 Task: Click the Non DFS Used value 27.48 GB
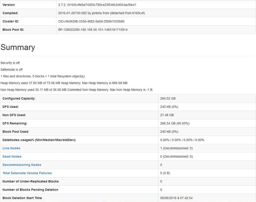point(167,115)
